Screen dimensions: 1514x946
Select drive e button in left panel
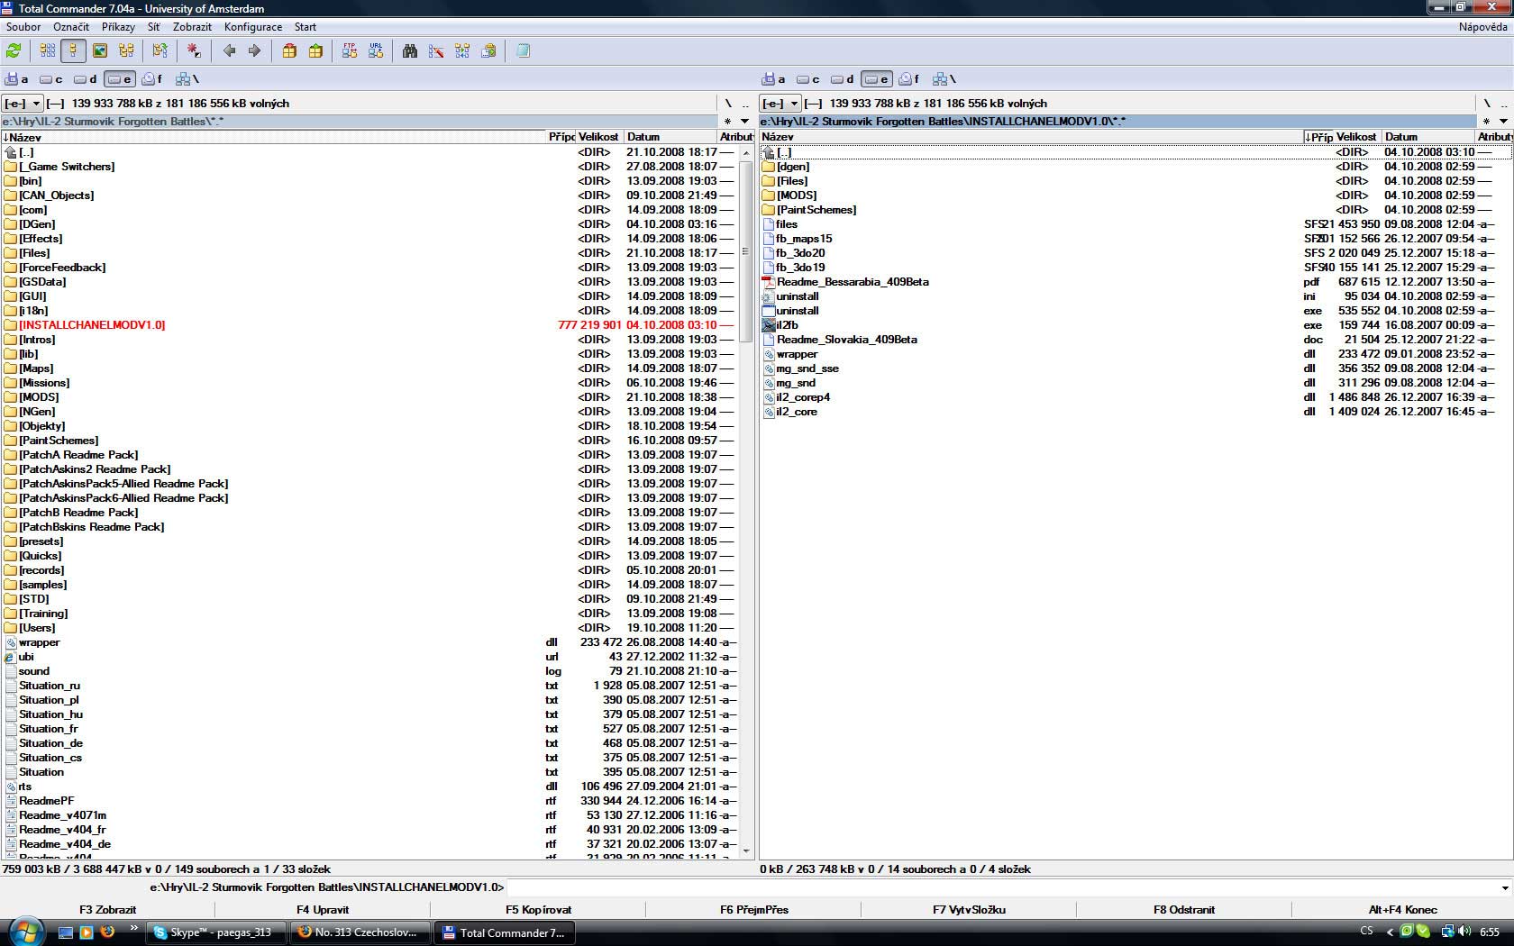tap(120, 79)
